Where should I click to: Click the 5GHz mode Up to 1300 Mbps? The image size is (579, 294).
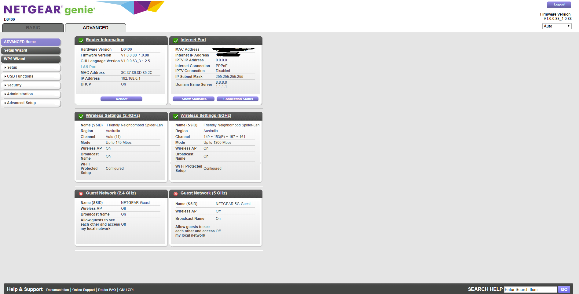pyautogui.click(x=218, y=143)
